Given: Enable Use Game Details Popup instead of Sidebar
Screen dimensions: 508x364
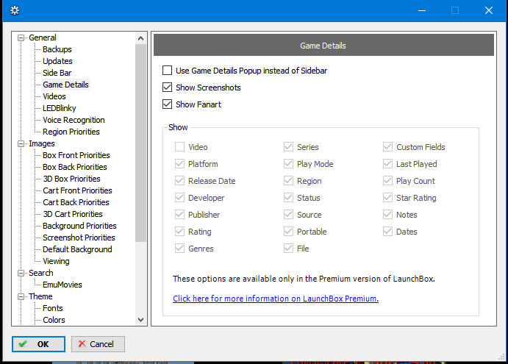Looking at the screenshot, I should (167, 71).
